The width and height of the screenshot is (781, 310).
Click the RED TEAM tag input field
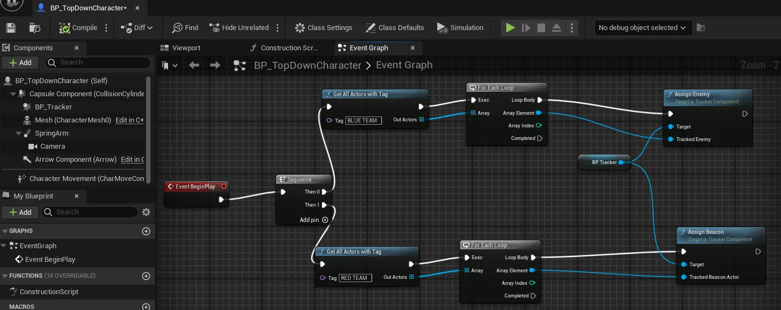point(355,278)
